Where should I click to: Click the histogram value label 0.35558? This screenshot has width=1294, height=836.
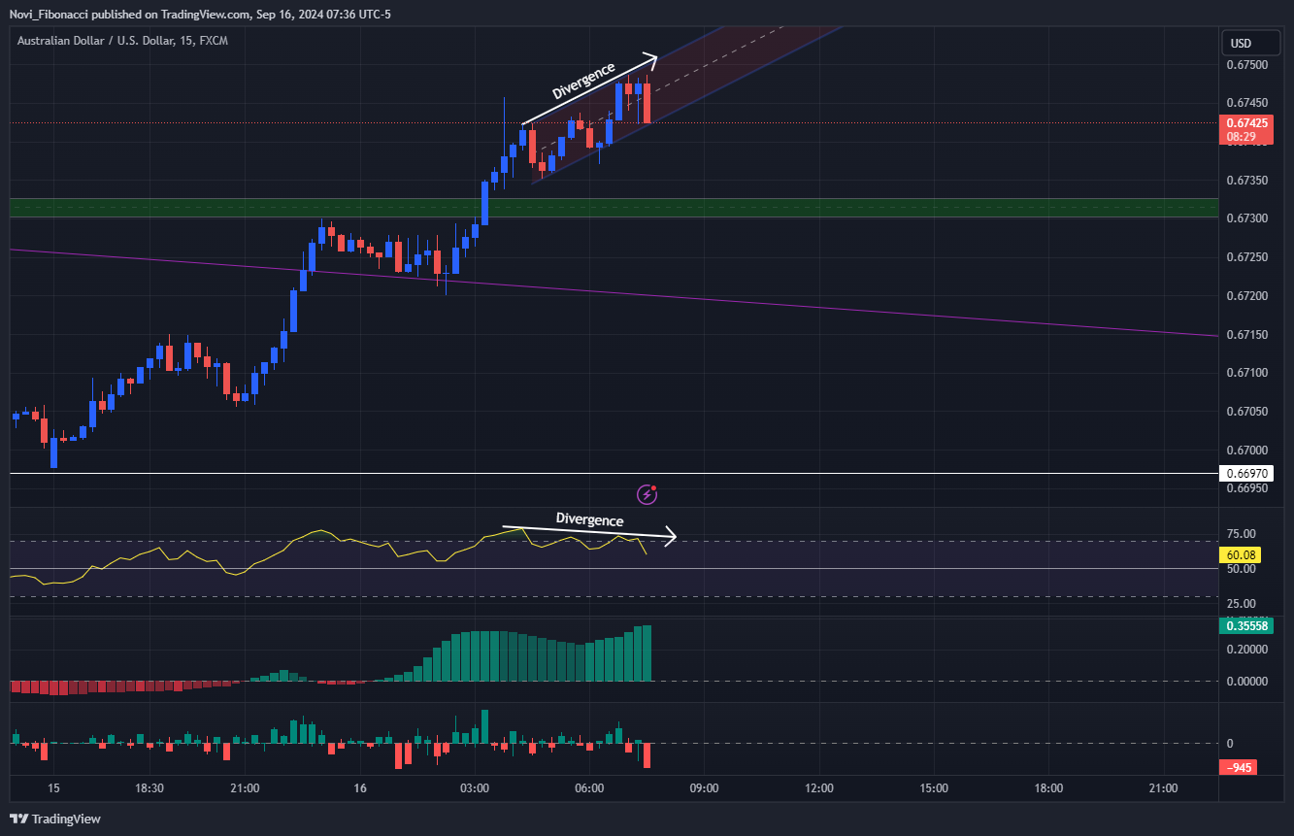tap(1245, 626)
